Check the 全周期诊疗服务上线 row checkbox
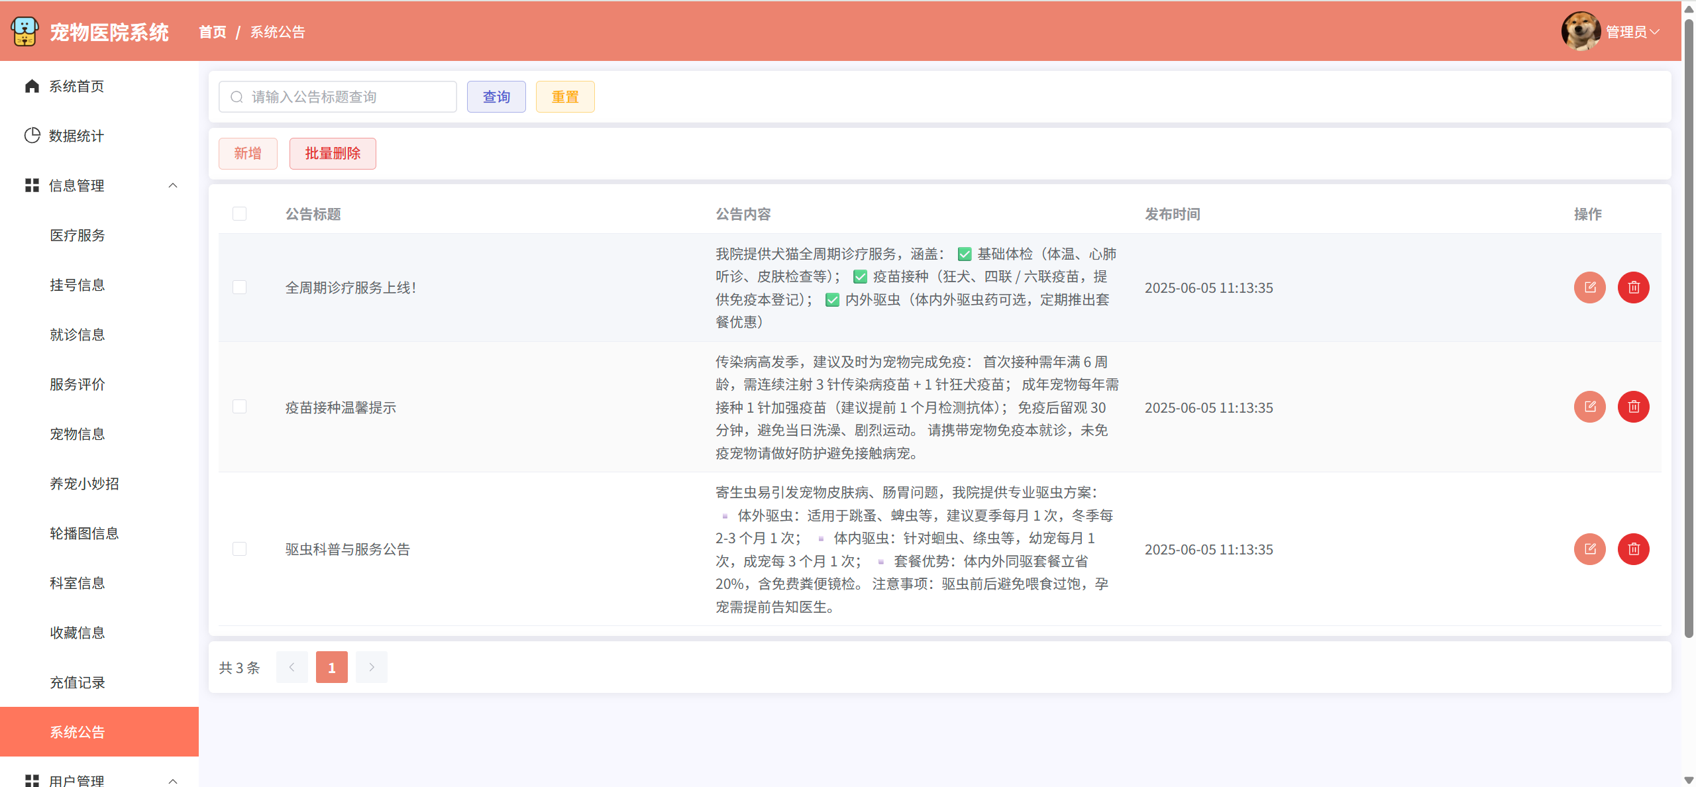1696x787 pixels. [x=239, y=287]
